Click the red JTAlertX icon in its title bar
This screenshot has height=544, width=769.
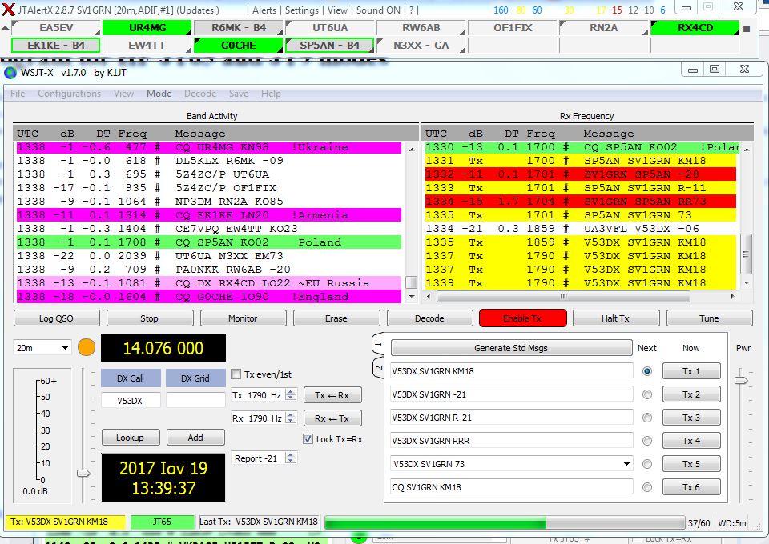point(8,7)
